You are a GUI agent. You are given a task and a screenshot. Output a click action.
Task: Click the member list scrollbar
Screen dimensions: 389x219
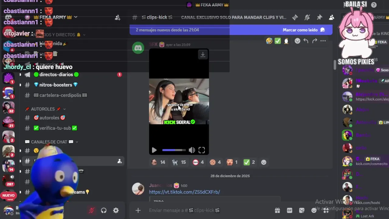[335, 65]
